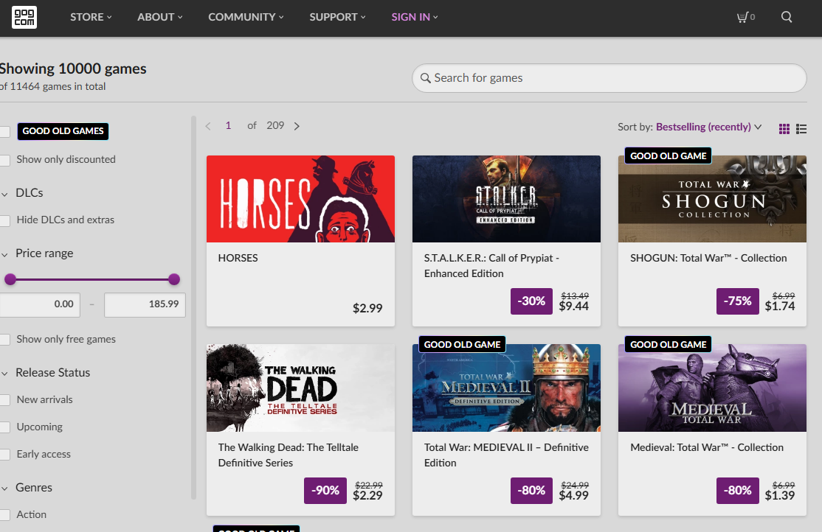Open the S.T.A.L.K.E.R. Call of Prypiat cover
The height and width of the screenshot is (532, 822).
click(x=506, y=199)
